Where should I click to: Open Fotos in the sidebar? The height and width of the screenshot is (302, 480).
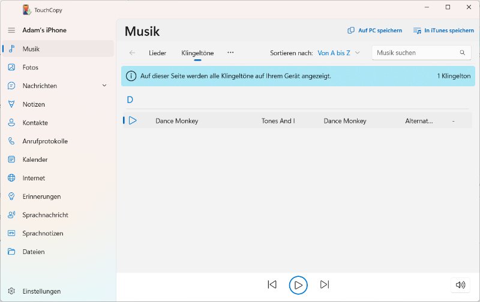pyautogui.click(x=31, y=67)
